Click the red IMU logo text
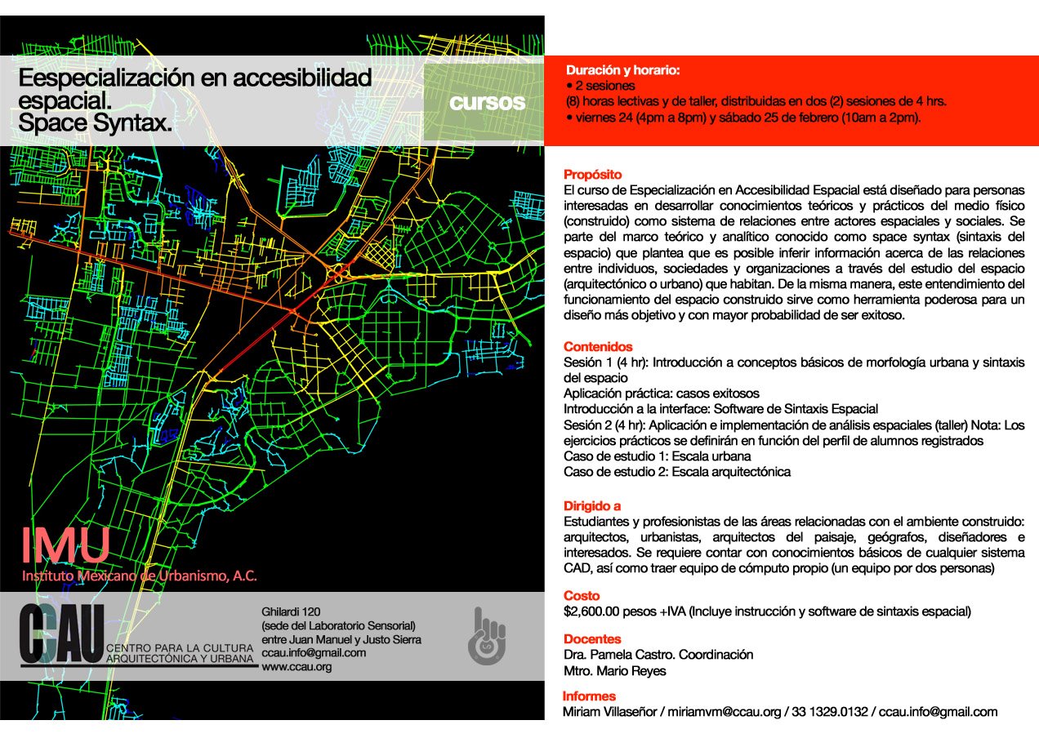Viewport: 1039px width, 747px height. point(65,546)
